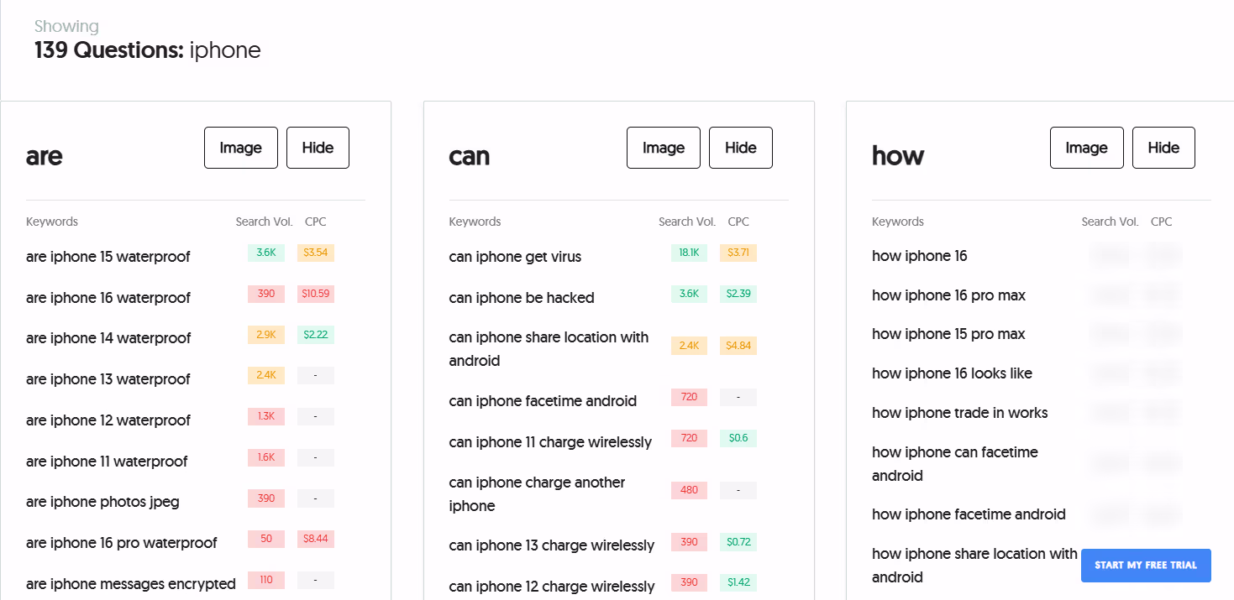Click $3.71 CPC for 'can iphone get virus'
Screen dimensions: 1234x600
pyautogui.click(x=738, y=253)
